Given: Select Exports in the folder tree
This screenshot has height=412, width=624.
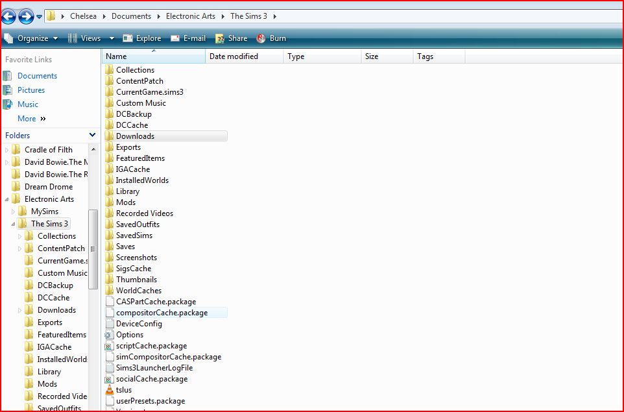Looking at the screenshot, I should tap(50, 322).
